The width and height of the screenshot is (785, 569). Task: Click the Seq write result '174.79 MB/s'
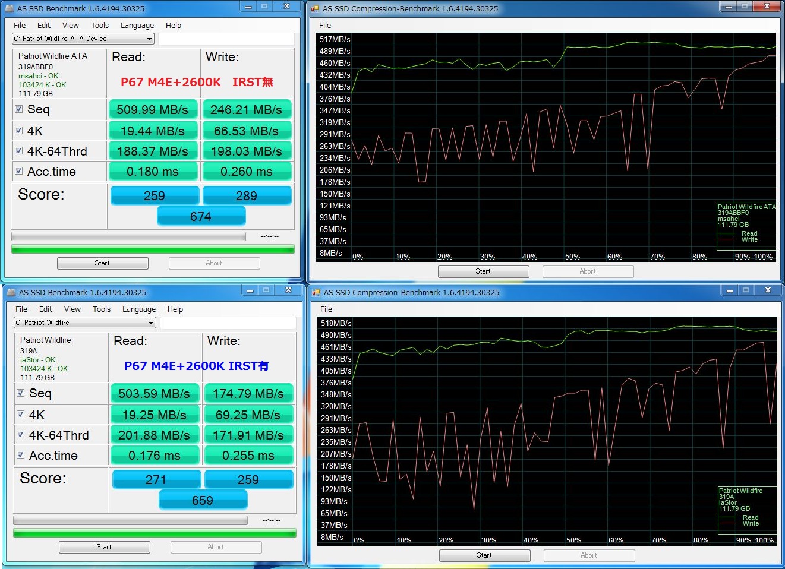[248, 394]
